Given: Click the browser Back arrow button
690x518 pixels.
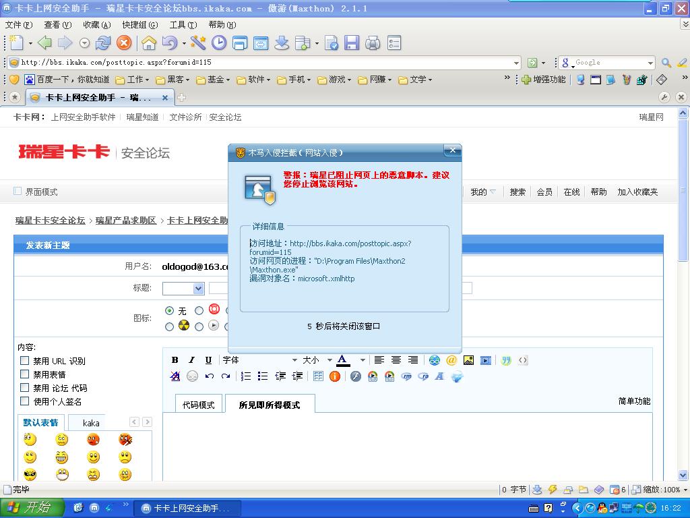Looking at the screenshot, I should 44,42.
